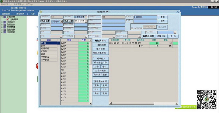Viewport: 219px width, 113px height.
Task: Click the 打印对帐单 button
Action: coord(101,71)
